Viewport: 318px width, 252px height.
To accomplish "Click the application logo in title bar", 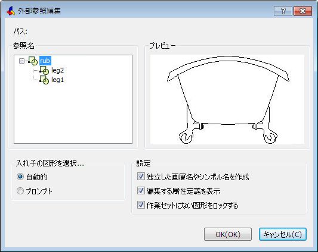I will tap(10, 11).
